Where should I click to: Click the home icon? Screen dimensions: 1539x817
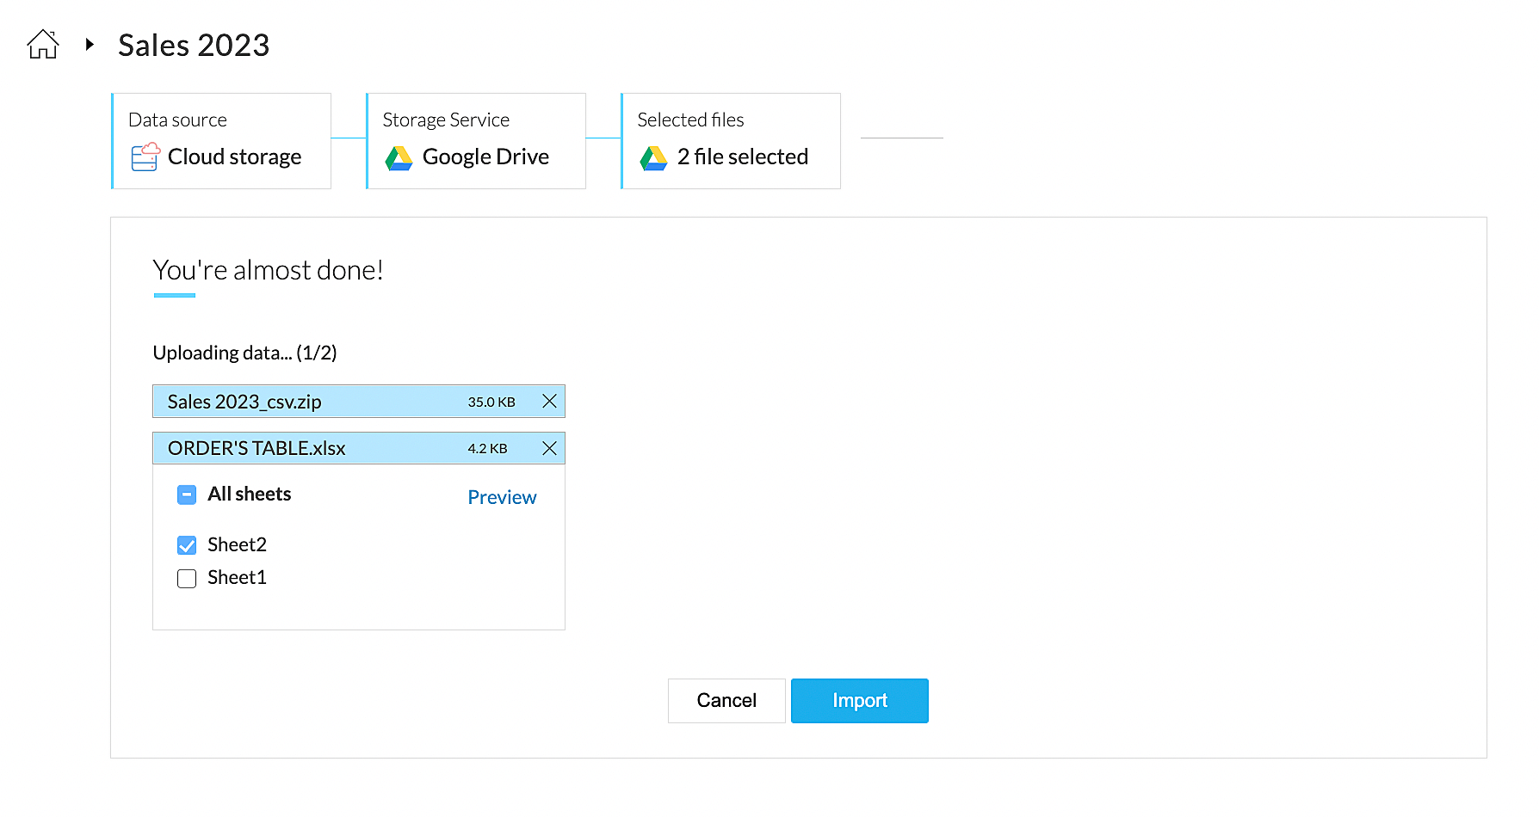[43, 44]
